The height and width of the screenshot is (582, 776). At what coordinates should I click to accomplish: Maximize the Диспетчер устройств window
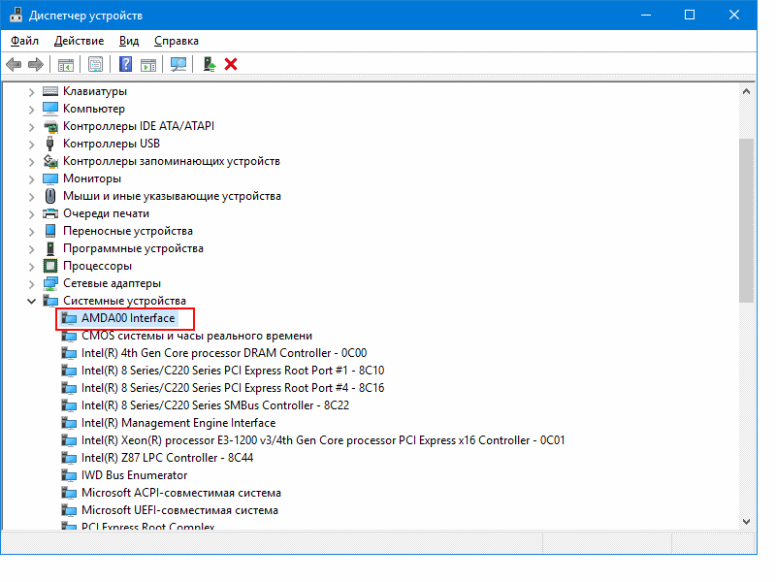690,15
